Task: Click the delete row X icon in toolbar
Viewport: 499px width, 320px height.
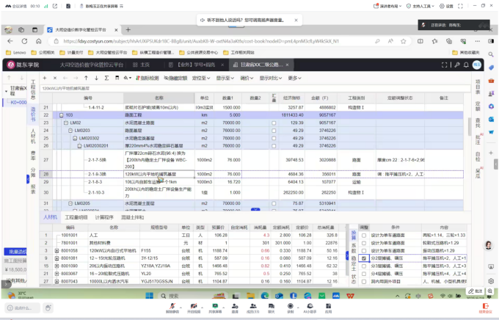Action: (x=54, y=78)
